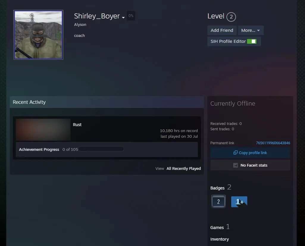Screen dimensions: 305x246
Task: Open the Rust game thumbnail
Action: [43, 130]
